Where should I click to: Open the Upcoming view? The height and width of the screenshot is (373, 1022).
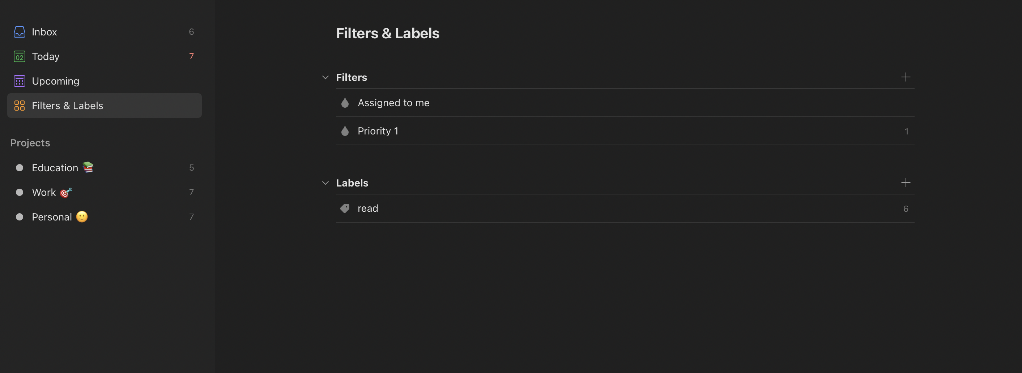point(105,81)
